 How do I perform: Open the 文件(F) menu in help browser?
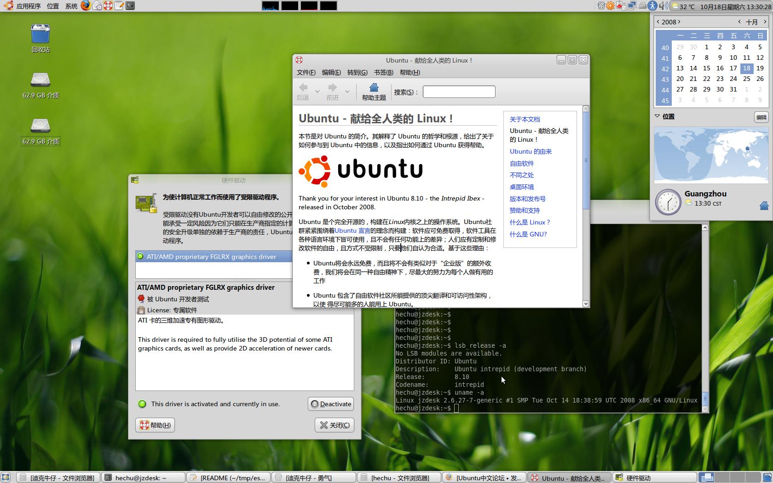[306, 72]
